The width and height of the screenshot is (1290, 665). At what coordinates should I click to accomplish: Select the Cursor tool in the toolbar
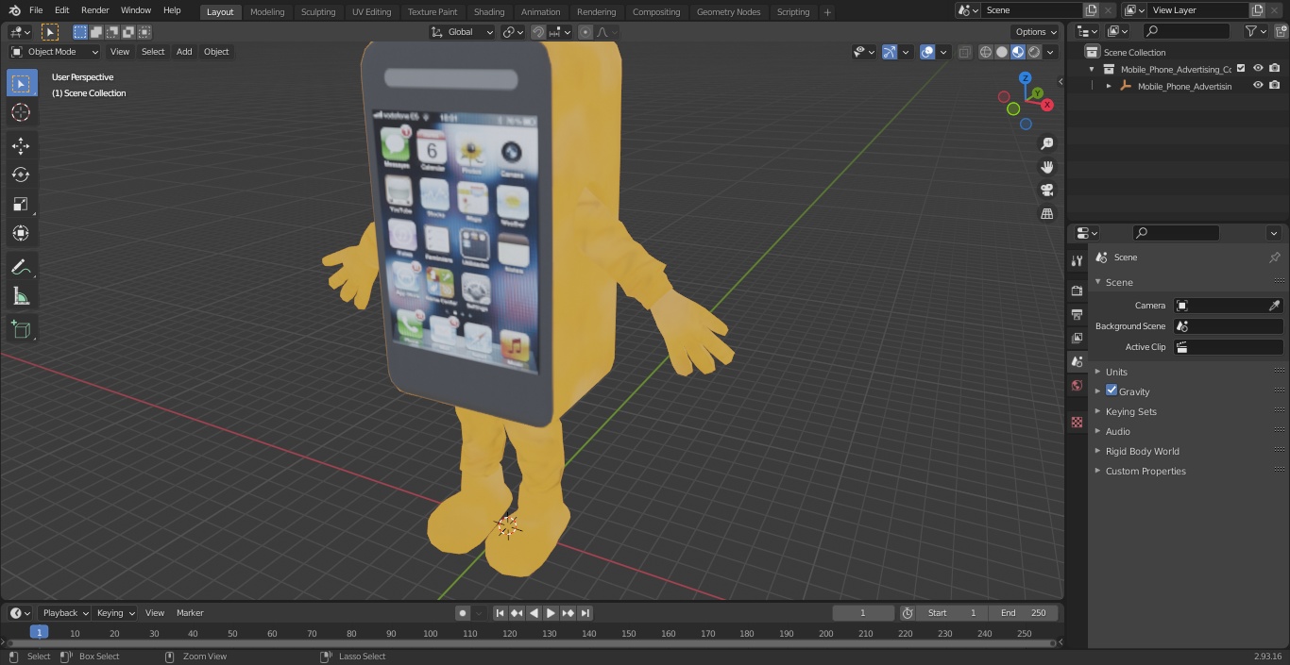click(21, 112)
